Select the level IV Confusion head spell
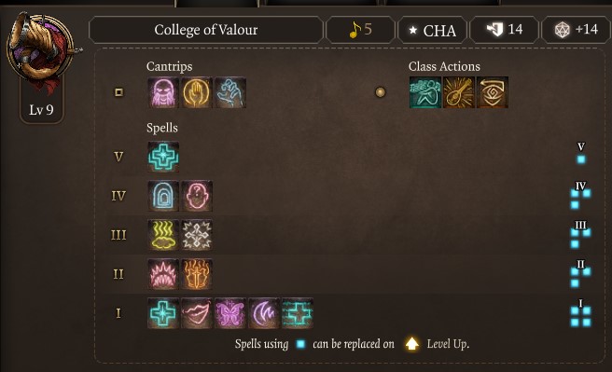 tap(197, 196)
